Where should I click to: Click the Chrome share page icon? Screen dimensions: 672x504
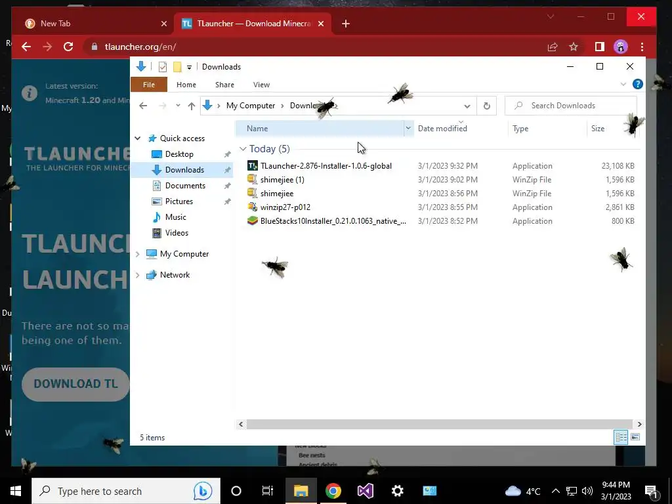coord(553,47)
